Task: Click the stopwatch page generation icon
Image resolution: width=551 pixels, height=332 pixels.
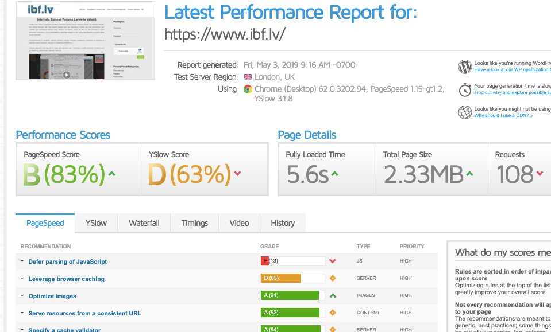Action: click(465, 89)
